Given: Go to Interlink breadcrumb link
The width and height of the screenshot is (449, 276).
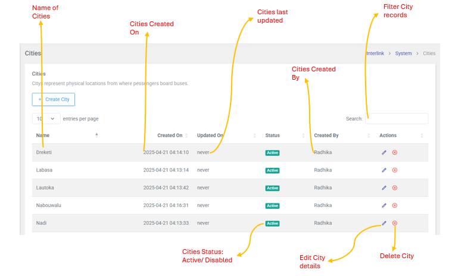Looking at the screenshot, I should click(375, 54).
